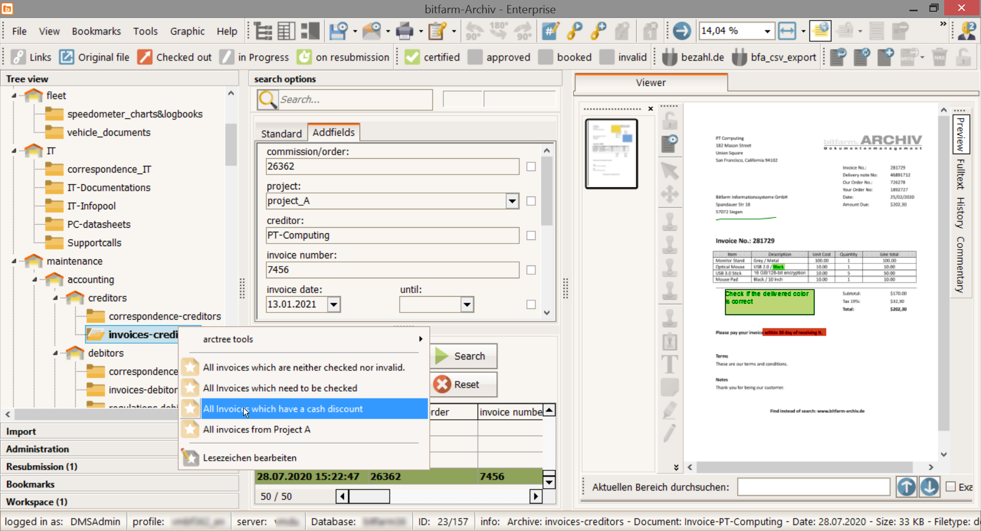The width and height of the screenshot is (981, 531).
Task: Open the invoice date picker dropdown
Action: click(x=334, y=305)
